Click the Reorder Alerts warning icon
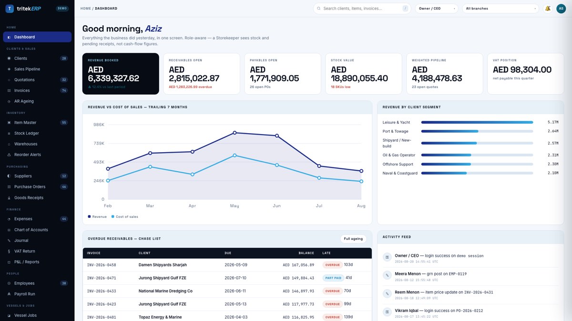Screen dimensions: 572x321 [9, 155]
